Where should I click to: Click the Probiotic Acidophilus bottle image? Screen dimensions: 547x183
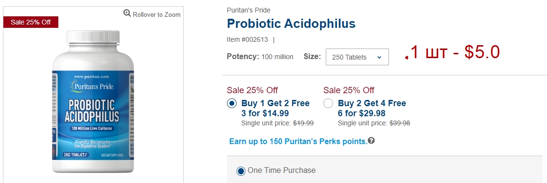[x=93, y=101]
